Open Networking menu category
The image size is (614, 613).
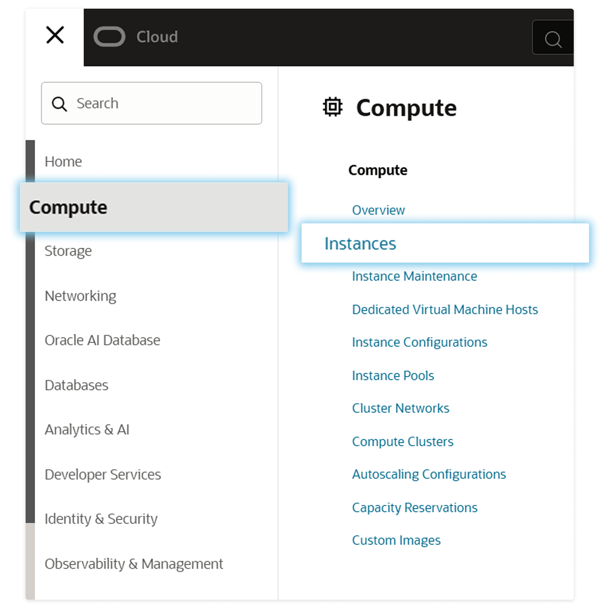(80, 296)
